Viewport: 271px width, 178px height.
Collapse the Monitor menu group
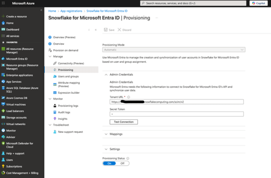pyautogui.click(x=50, y=99)
